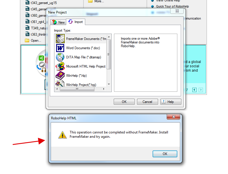Screen dimensions: 228x174
Task: Click the import list horizontal scrollbar thumb
Action: click(x=77, y=89)
